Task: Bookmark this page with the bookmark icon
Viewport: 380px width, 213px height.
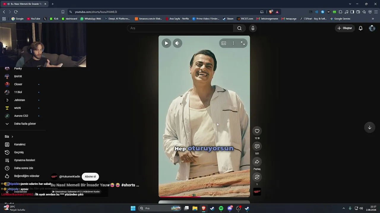Action: [x=63, y=12]
